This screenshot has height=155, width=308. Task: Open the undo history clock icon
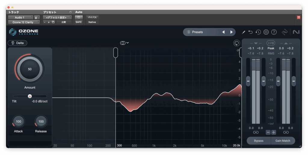(x=258, y=32)
